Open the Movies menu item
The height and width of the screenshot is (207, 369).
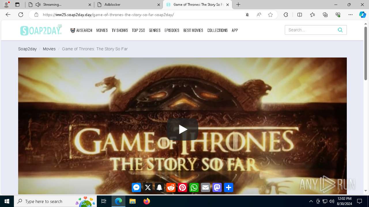coord(102,30)
